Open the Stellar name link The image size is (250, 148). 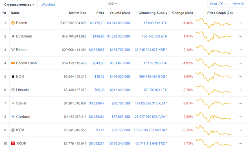(21, 103)
